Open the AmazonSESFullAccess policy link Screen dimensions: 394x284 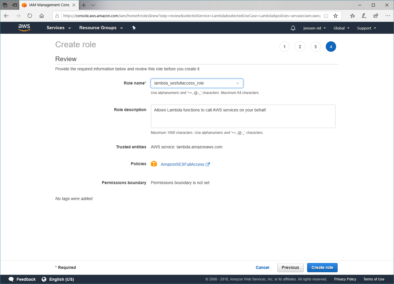[183, 164]
